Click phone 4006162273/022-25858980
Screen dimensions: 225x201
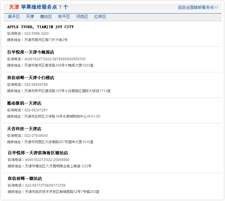47,160
